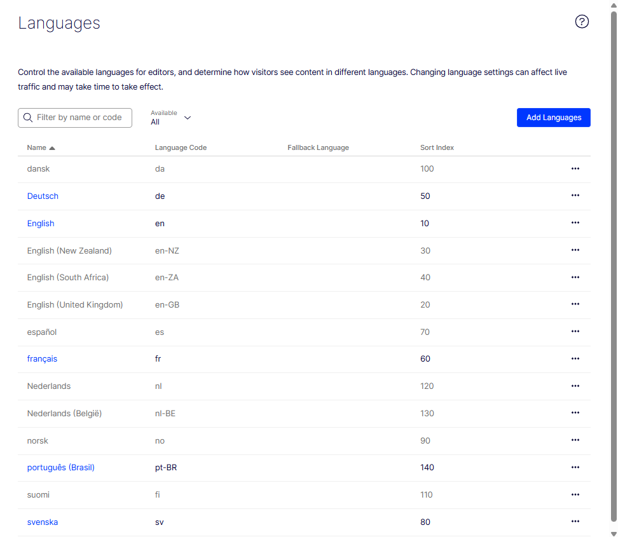Sort by Language Code column header
The height and width of the screenshot is (537, 618).
(x=181, y=147)
